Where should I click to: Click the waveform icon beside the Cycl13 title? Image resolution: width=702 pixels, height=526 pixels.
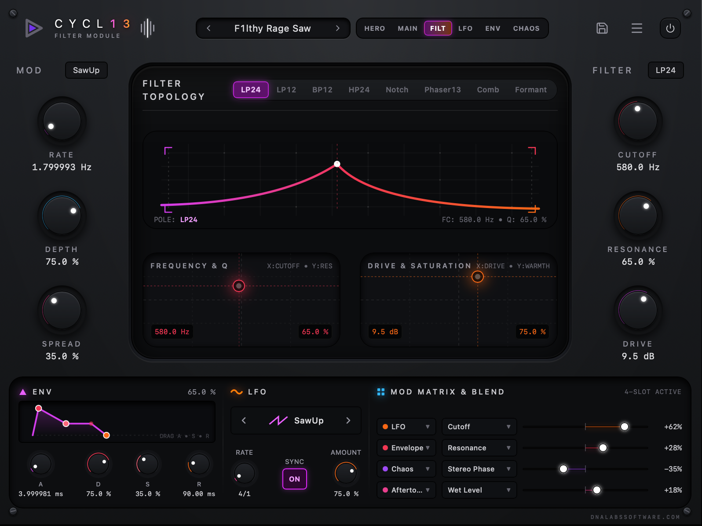click(x=147, y=29)
